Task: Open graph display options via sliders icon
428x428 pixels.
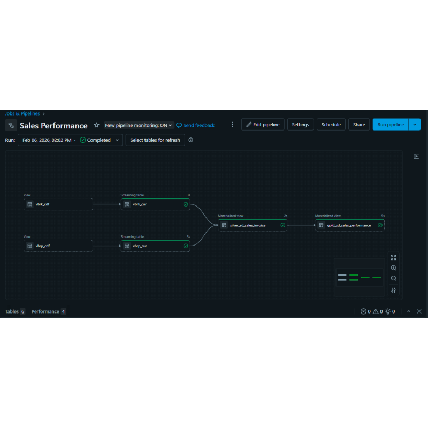Action: click(393, 290)
